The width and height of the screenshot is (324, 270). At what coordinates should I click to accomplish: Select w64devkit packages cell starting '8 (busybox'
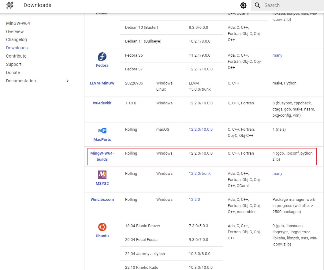click(294, 109)
